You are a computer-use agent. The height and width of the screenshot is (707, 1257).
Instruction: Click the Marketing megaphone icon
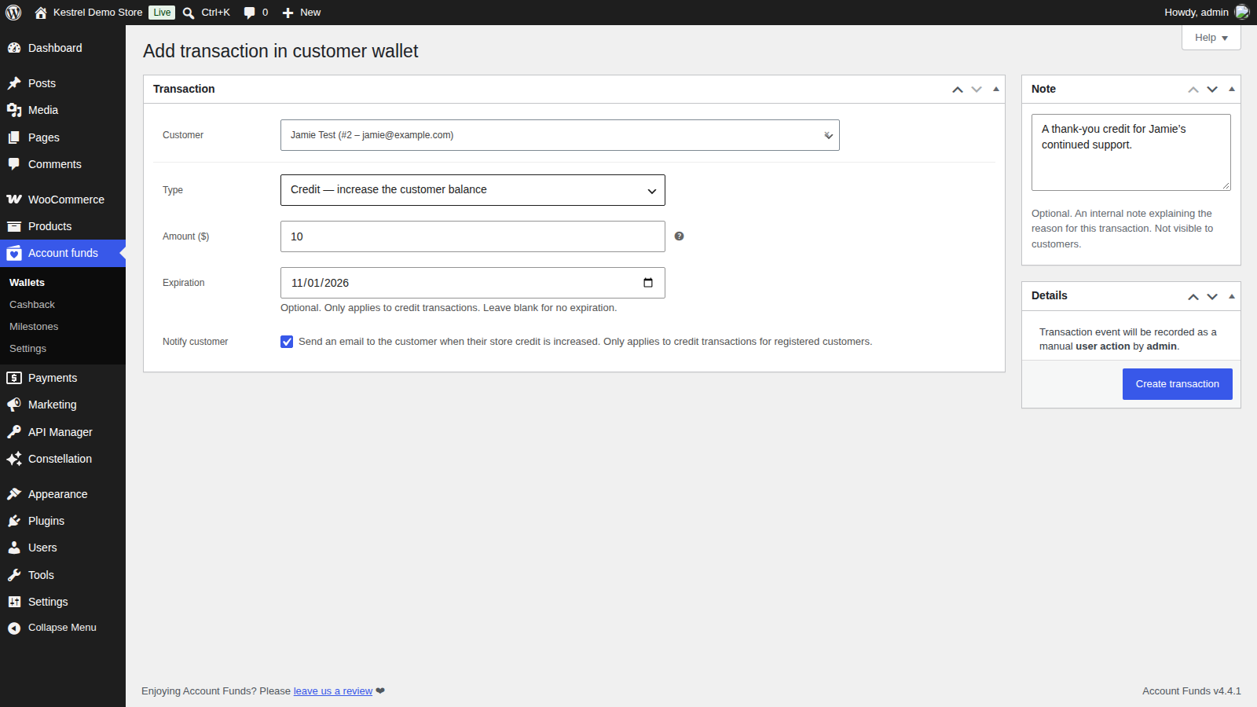coord(14,405)
